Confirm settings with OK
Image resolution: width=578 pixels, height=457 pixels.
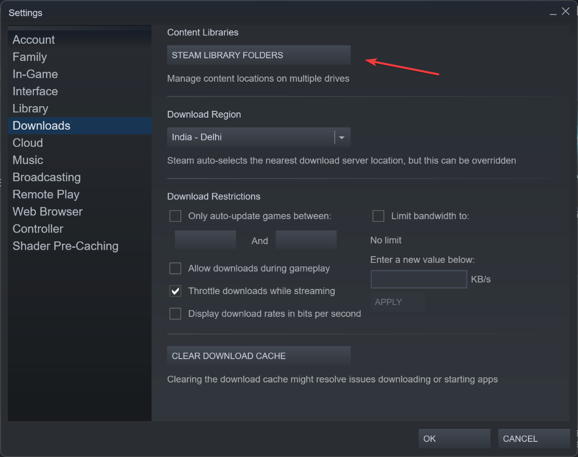454,439
